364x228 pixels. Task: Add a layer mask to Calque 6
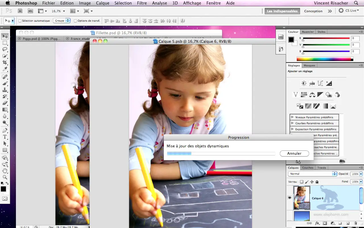point(325,223)
